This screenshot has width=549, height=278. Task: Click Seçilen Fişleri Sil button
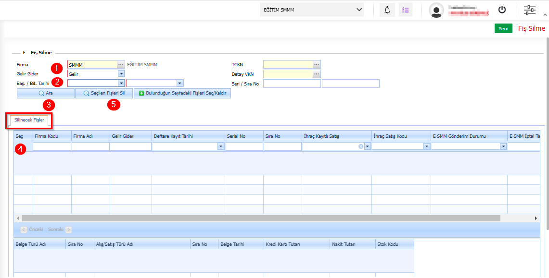pos(104,94)
